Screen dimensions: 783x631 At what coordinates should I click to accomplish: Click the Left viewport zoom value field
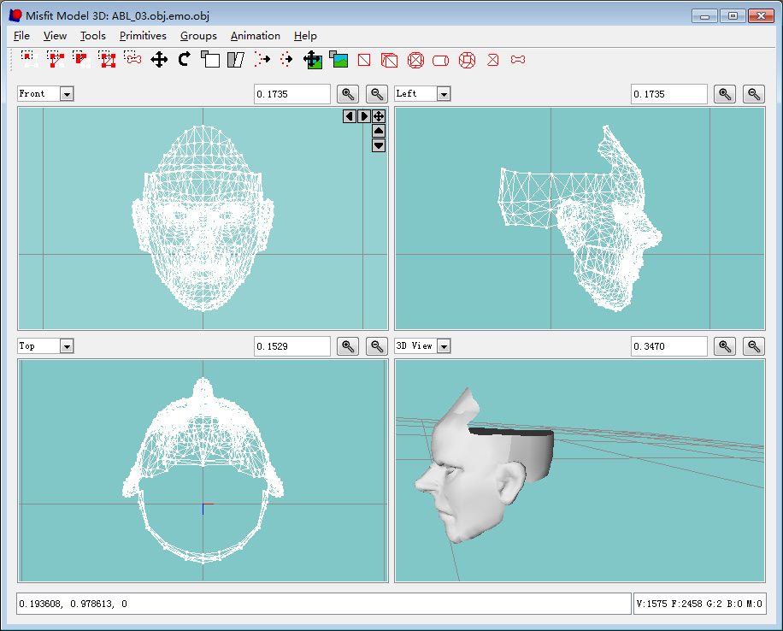[x=668, y=94]
